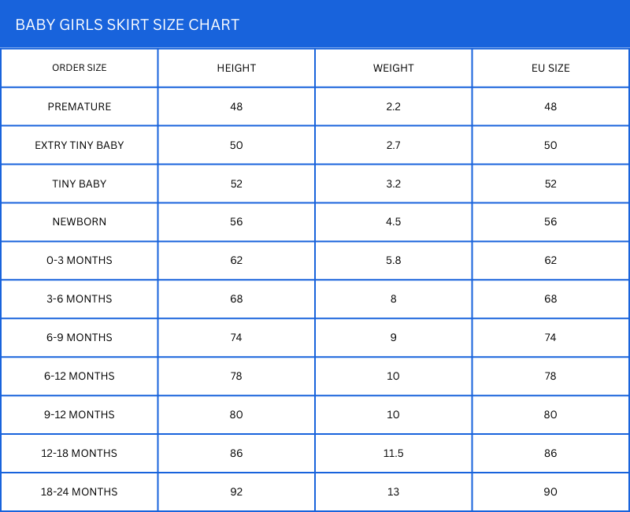Click the height 92 cell
The width and height of the screenshot is (630, 512).
[x=236, y=492]
